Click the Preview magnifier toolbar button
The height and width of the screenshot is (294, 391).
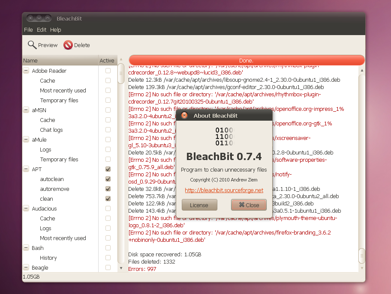click(x=42, y=45)
